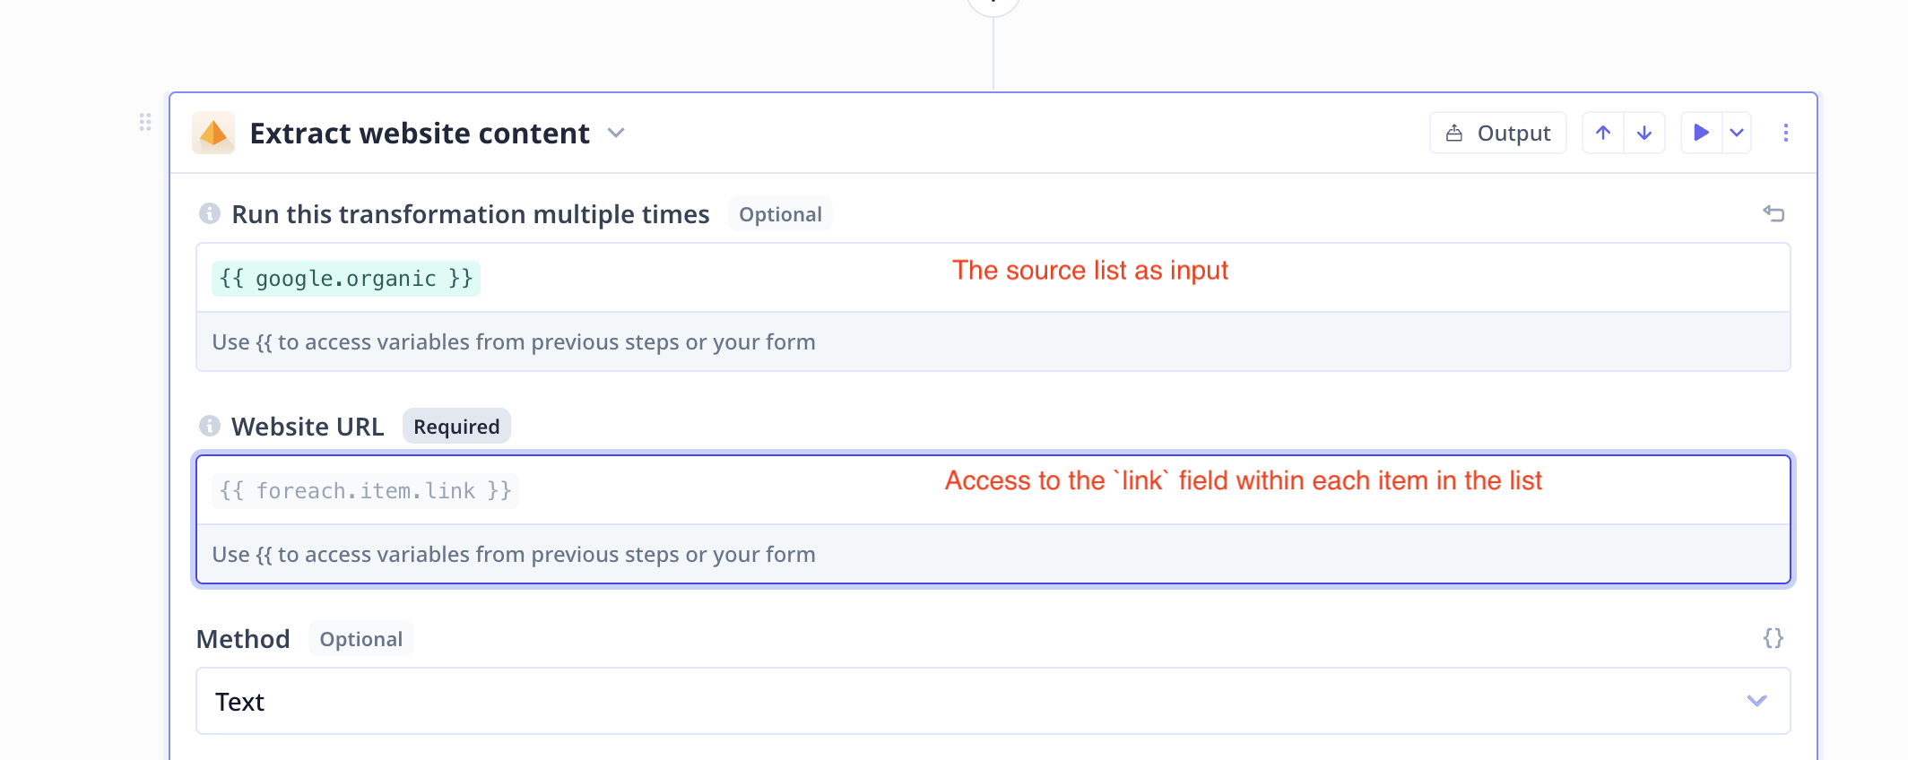Screen dimensions: 1908x760
Task: Move step down with the down arrow
Action: (1644, 133)
